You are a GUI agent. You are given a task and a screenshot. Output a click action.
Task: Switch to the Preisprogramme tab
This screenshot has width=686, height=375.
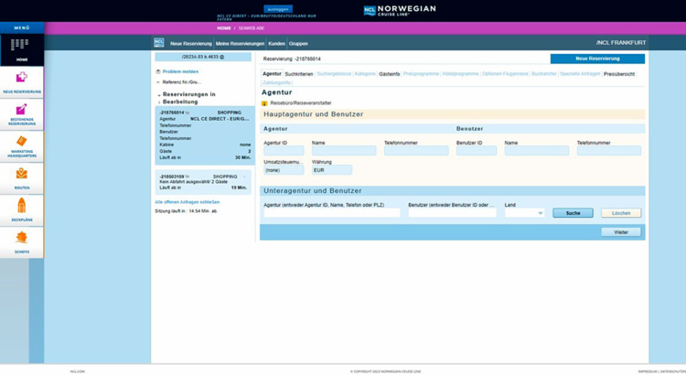pos(421,74)
